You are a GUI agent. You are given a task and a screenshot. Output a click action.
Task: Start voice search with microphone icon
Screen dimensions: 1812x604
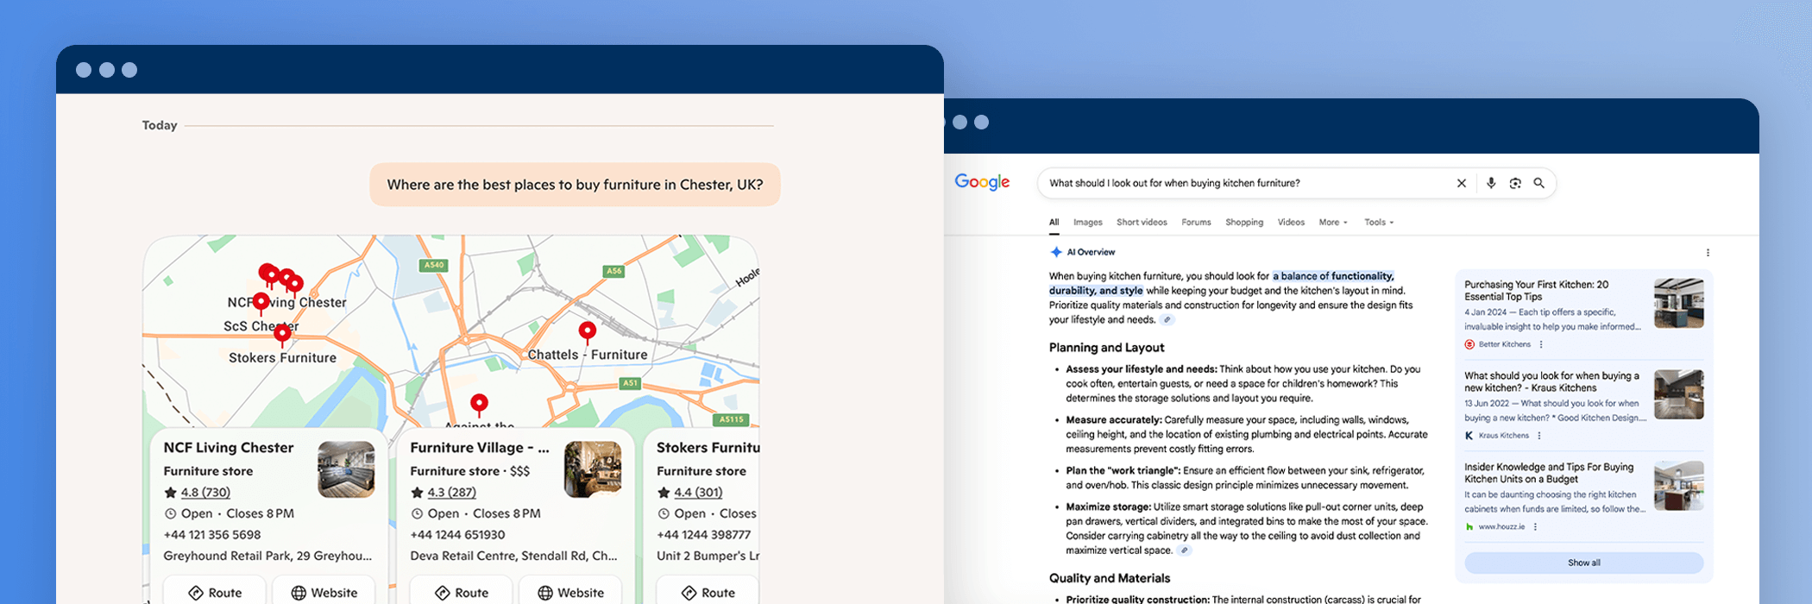(1490, 183)
